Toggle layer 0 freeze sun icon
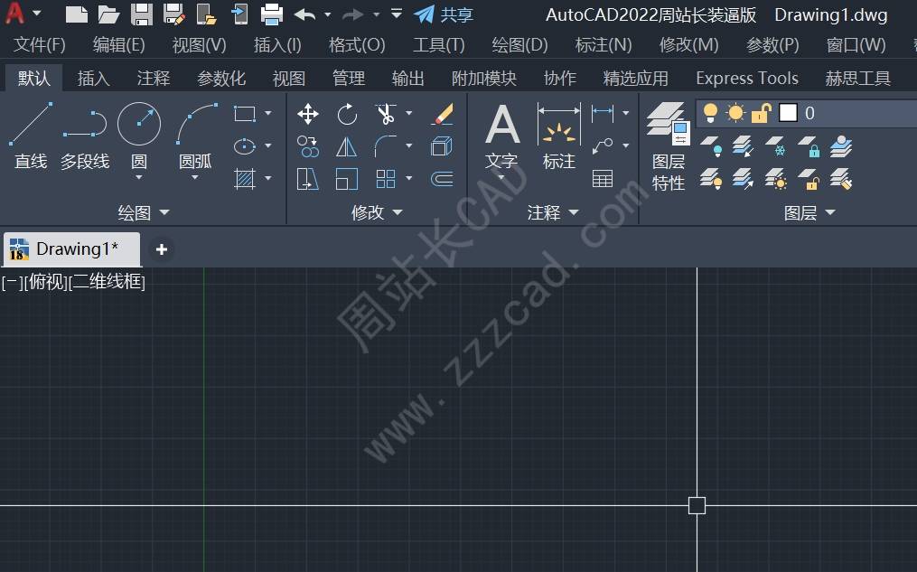The height and width of the screenshot is (572, 917). (x=735, y=112)
